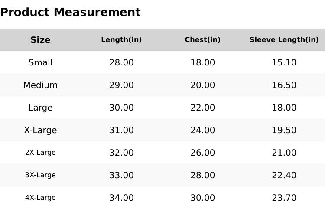The width and height of the screenshot is (325, 209).
Task: Click the 28.00 length value for Small
Action: tap(121, 62)
